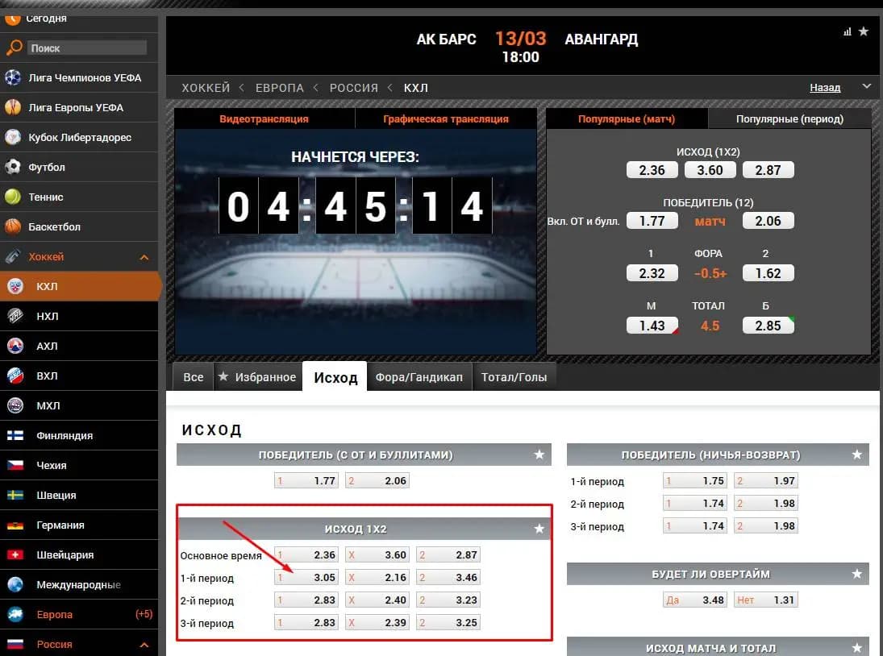Screen dimensions: 883x656
Task: Switch to Популярные (матч) tab
Action: [627, 118]
